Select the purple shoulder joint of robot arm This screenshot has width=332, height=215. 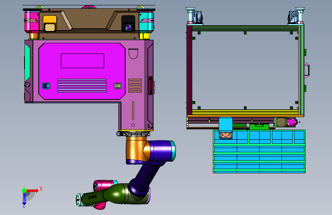tap(163, 151)
